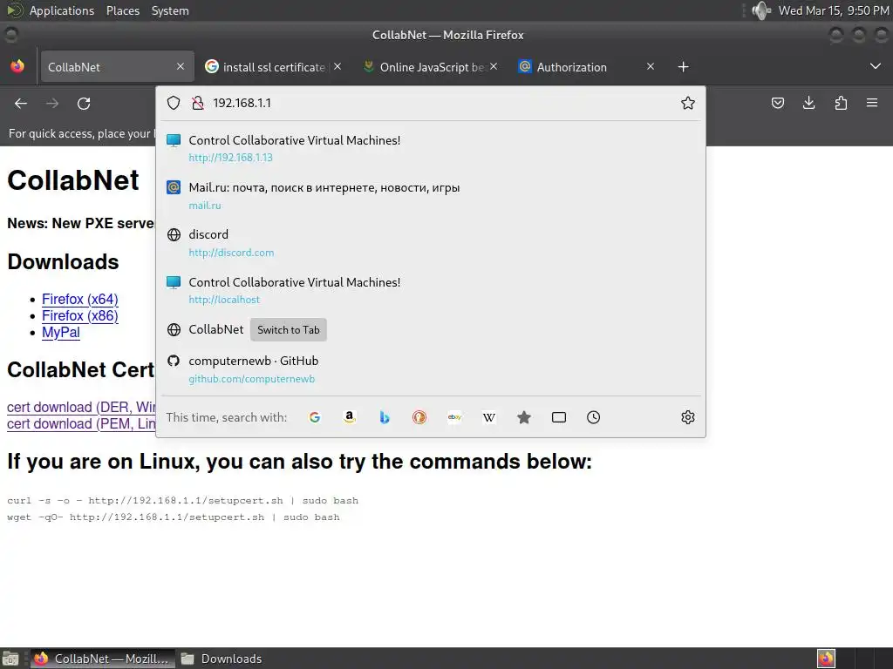893x669 pixels.
Task: Close the Authorization tab
Action: click(x=651, y=66)
